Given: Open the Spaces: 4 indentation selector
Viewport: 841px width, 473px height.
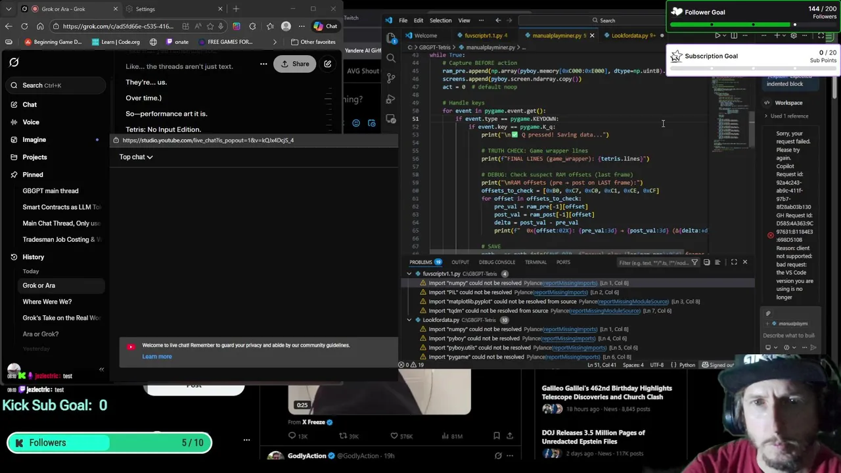Looking at the screenshot, I should (633, 365).
